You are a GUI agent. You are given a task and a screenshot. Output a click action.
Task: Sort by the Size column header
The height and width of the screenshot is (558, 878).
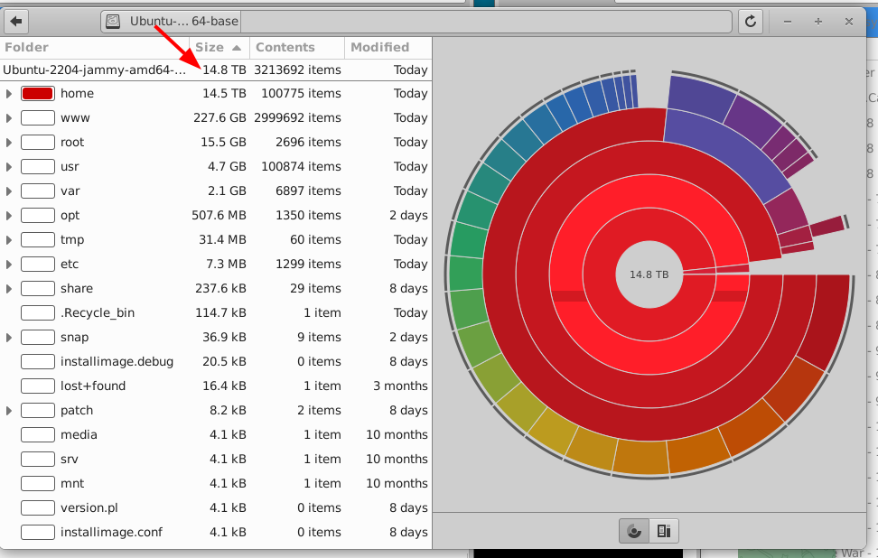point(217,47)
